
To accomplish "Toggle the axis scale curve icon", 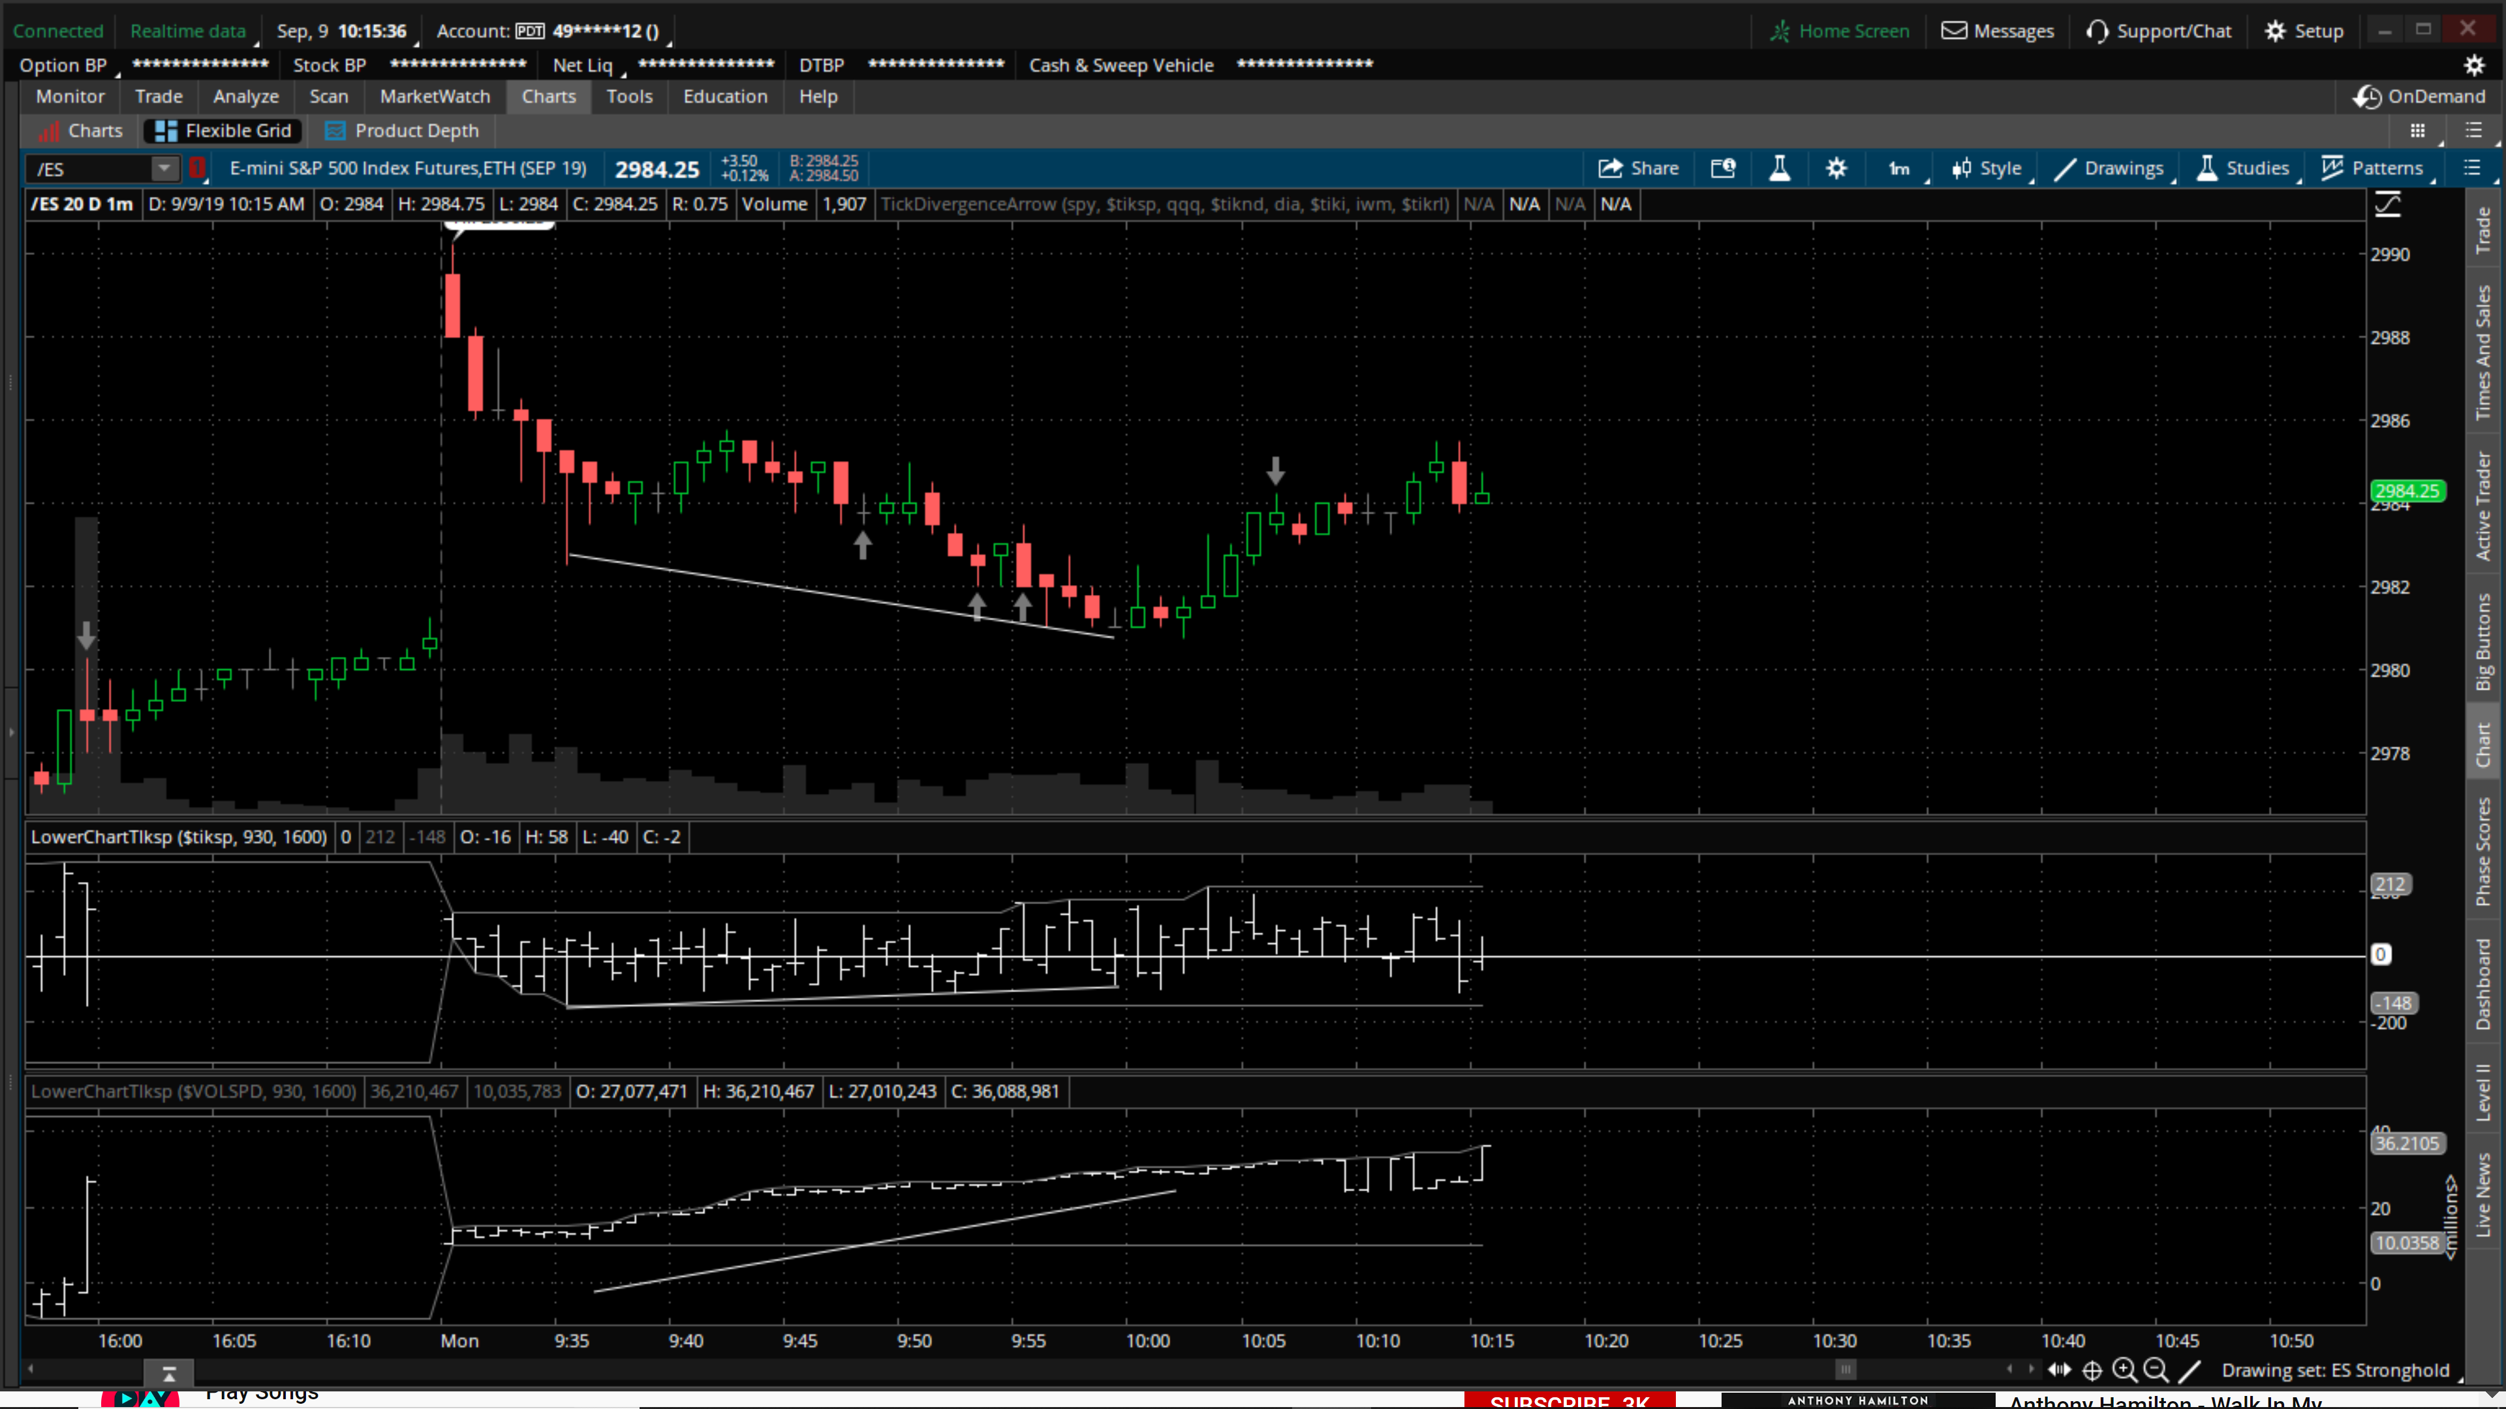I will click(x=2389, y=204).
